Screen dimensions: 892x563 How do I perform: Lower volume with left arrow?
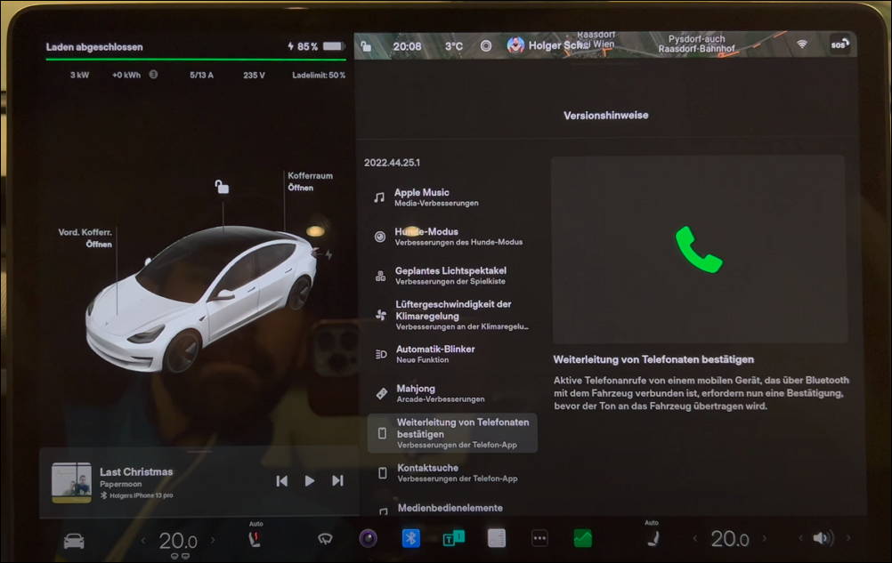800,538
